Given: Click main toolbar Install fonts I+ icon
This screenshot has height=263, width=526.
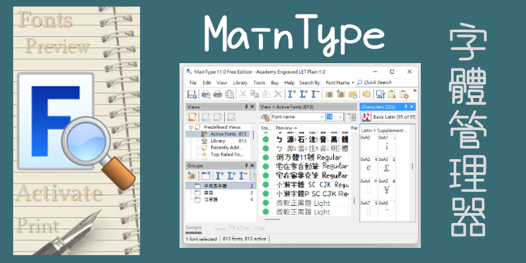Looking at the screenshot, I should click(x=292, y=94).
